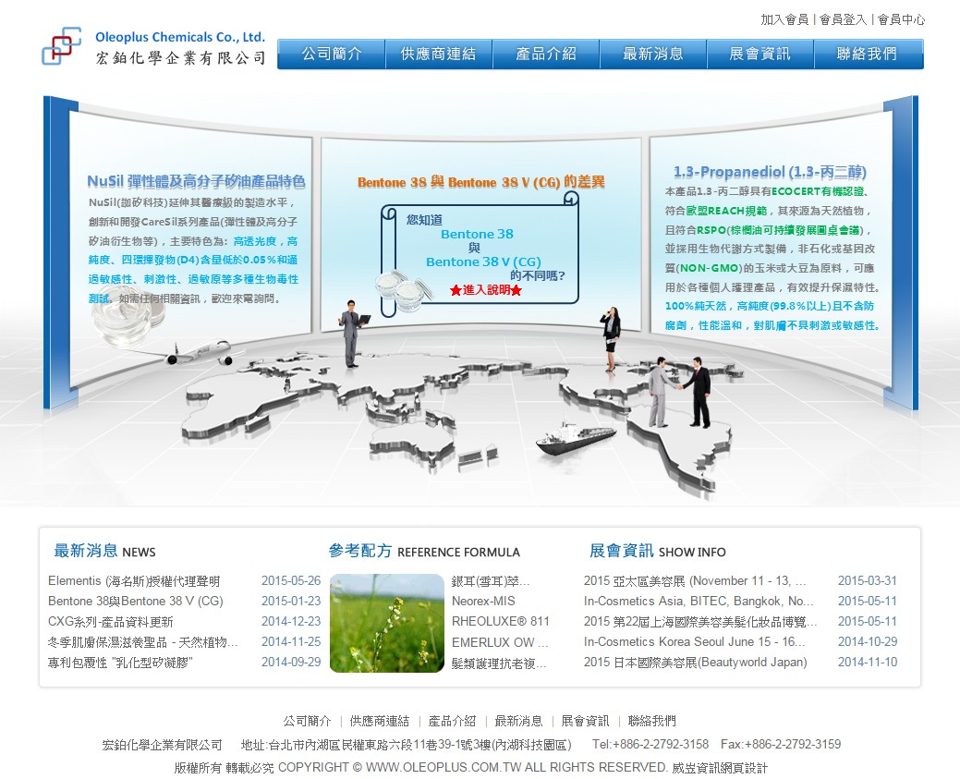Click the man holding a laptop figure
Screen dimensions: 960x779
coord(353,334)
